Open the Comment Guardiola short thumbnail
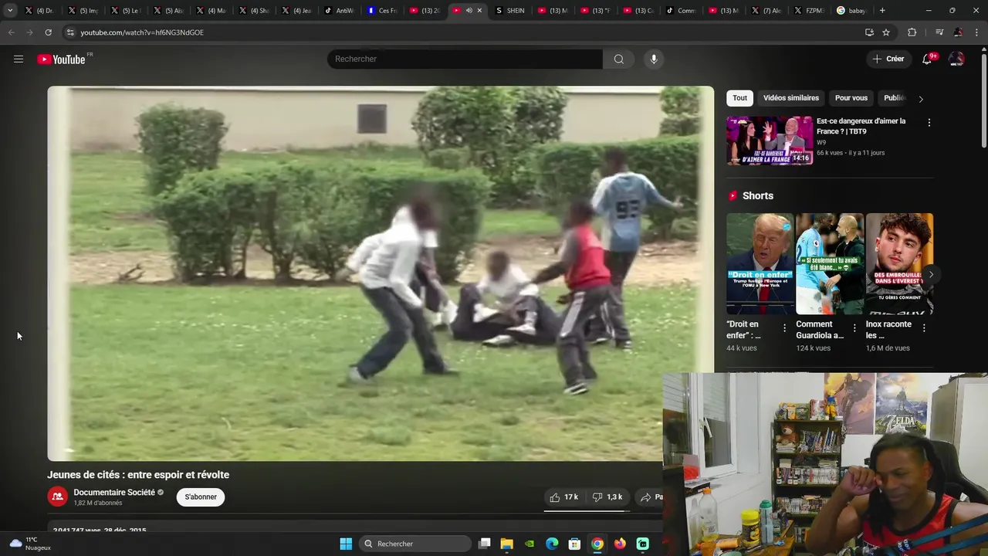988x556 pixels. (830, 263)
